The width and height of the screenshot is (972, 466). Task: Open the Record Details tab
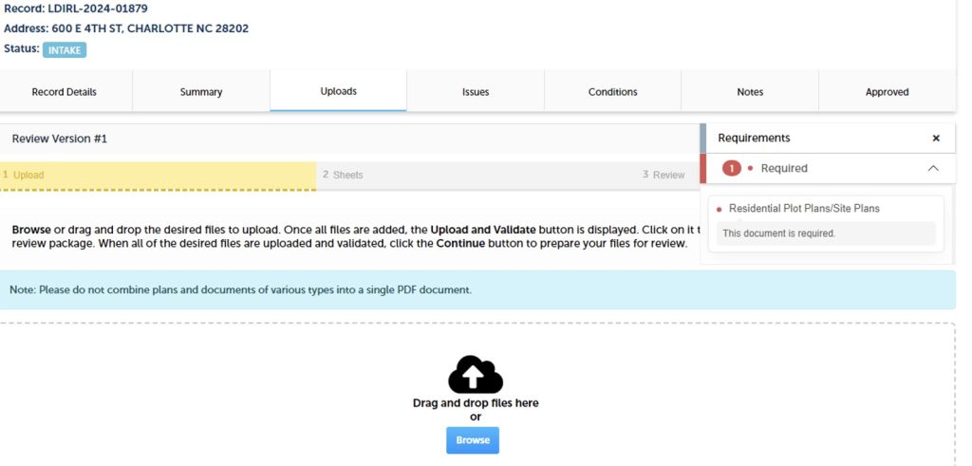point(65,92)
